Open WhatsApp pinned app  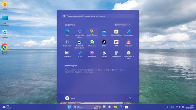point(92,43)
